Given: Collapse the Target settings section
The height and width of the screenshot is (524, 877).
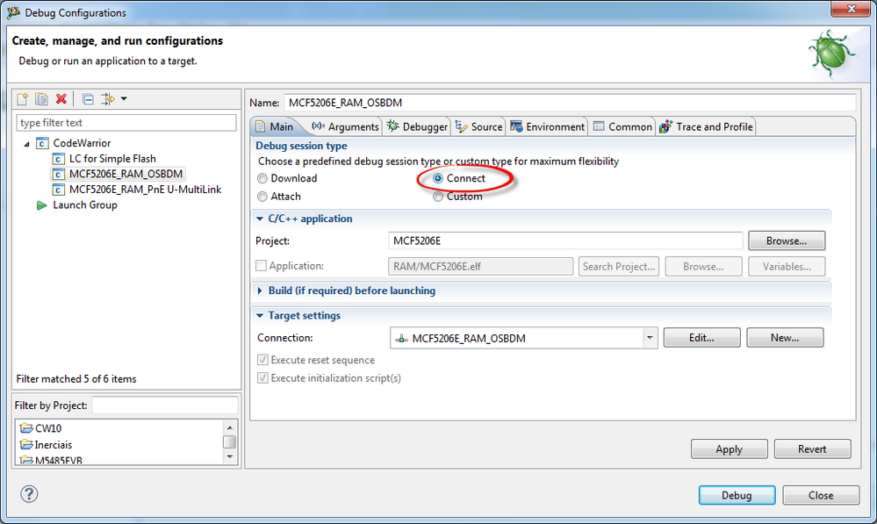Looking at the screenshot, I should [260, 315].
